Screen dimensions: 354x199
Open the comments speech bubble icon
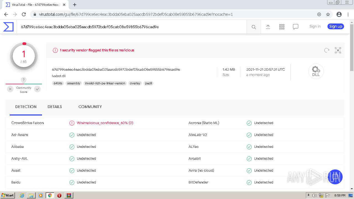(295, 27)
